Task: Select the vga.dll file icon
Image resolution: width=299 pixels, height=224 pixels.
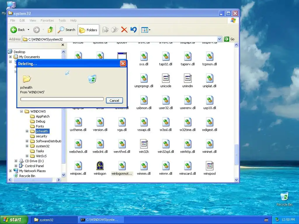Action: coord(122,122)
